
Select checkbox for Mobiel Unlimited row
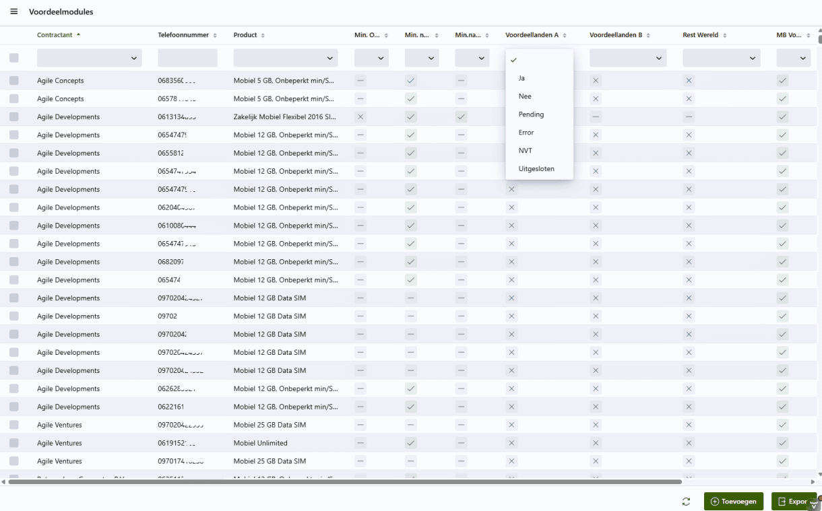pyautogui.click(x=14, y=443)
